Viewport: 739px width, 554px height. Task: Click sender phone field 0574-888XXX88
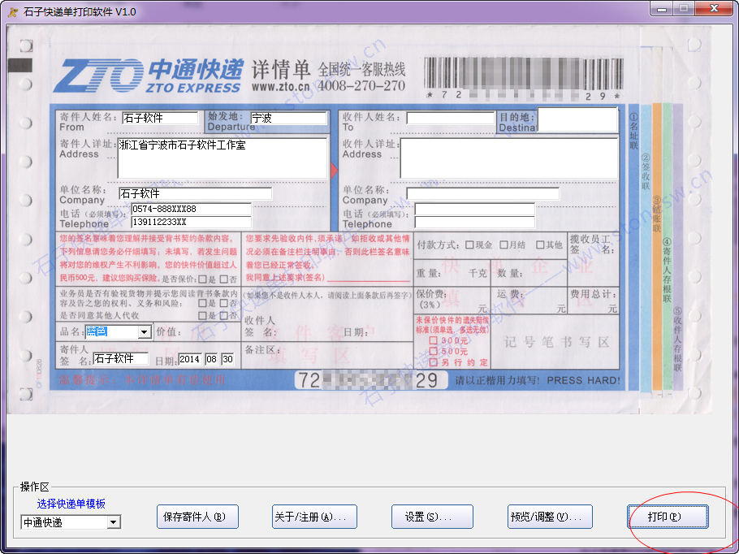(191, 209)
